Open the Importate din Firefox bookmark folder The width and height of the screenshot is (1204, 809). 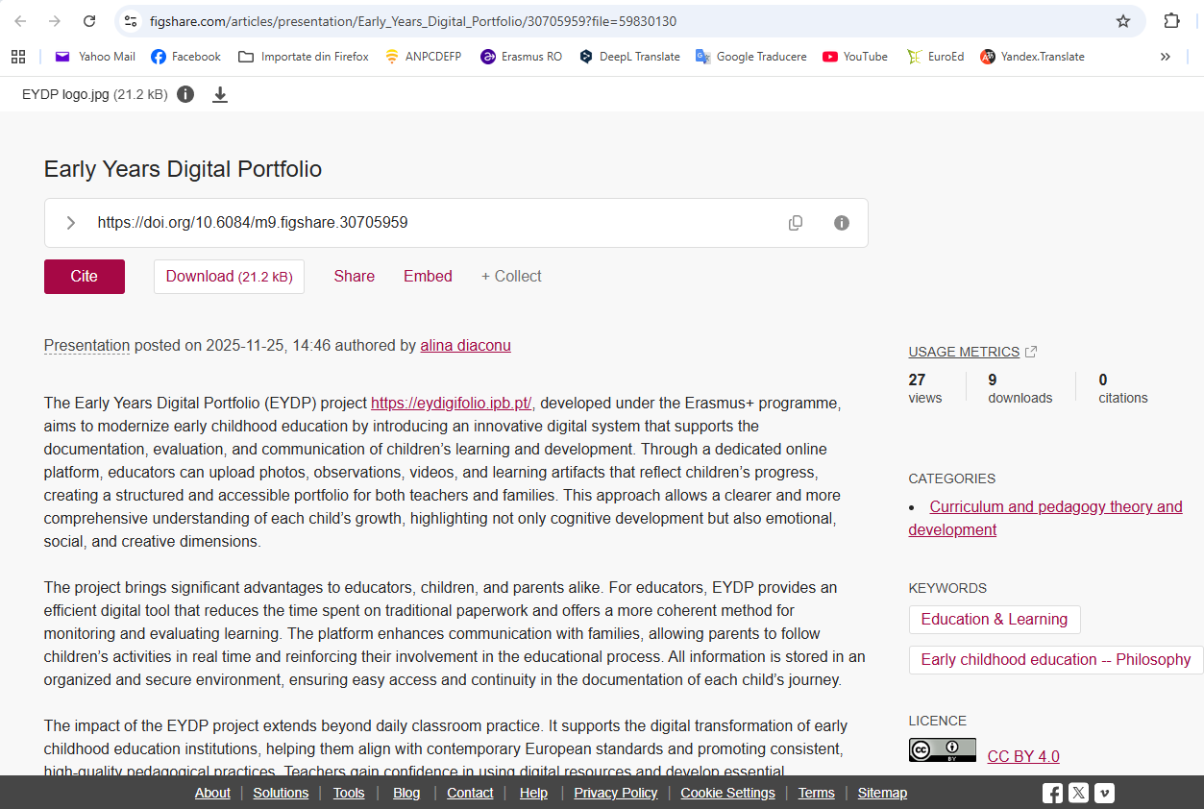coord(304,57)
